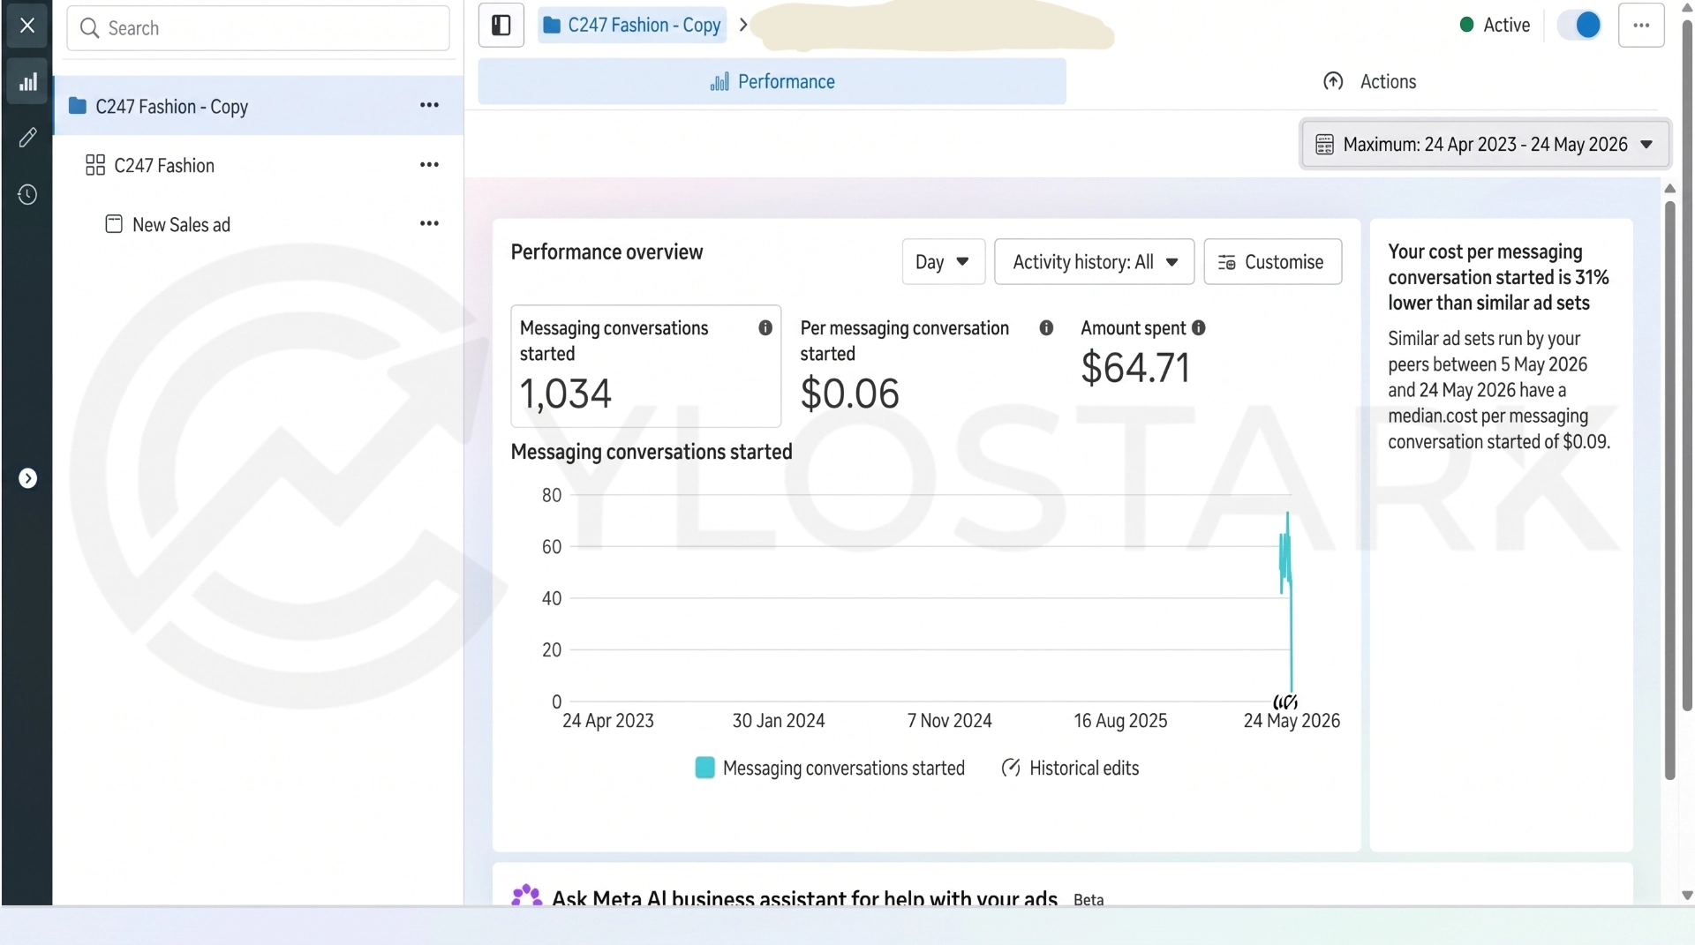Open three-dot menu for C247 Fashion - Copy
The width and height of the screenshot is (1695, 945).
(429, 105)
